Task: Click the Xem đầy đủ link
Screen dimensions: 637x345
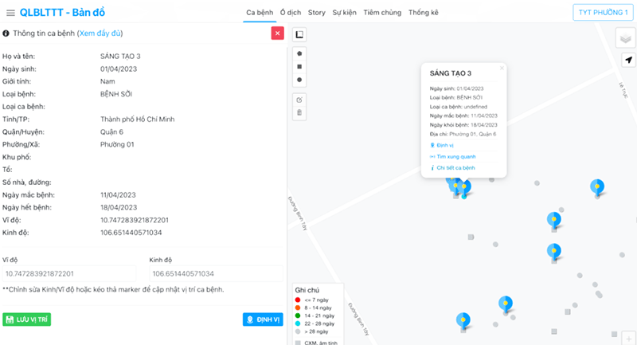Action: 100,33
